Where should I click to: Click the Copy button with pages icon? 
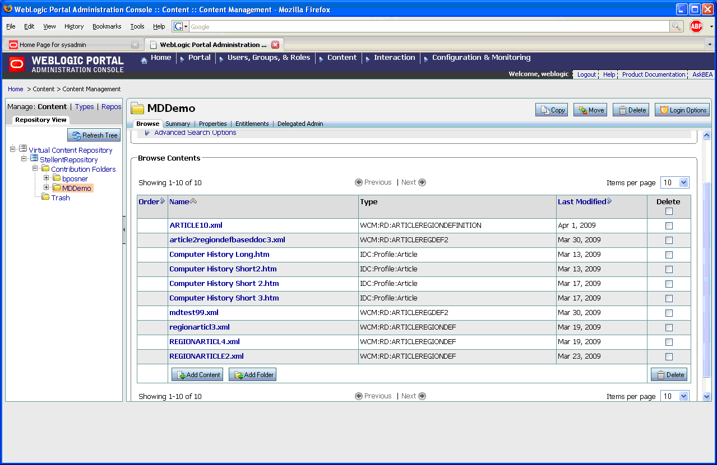(552, 110)
